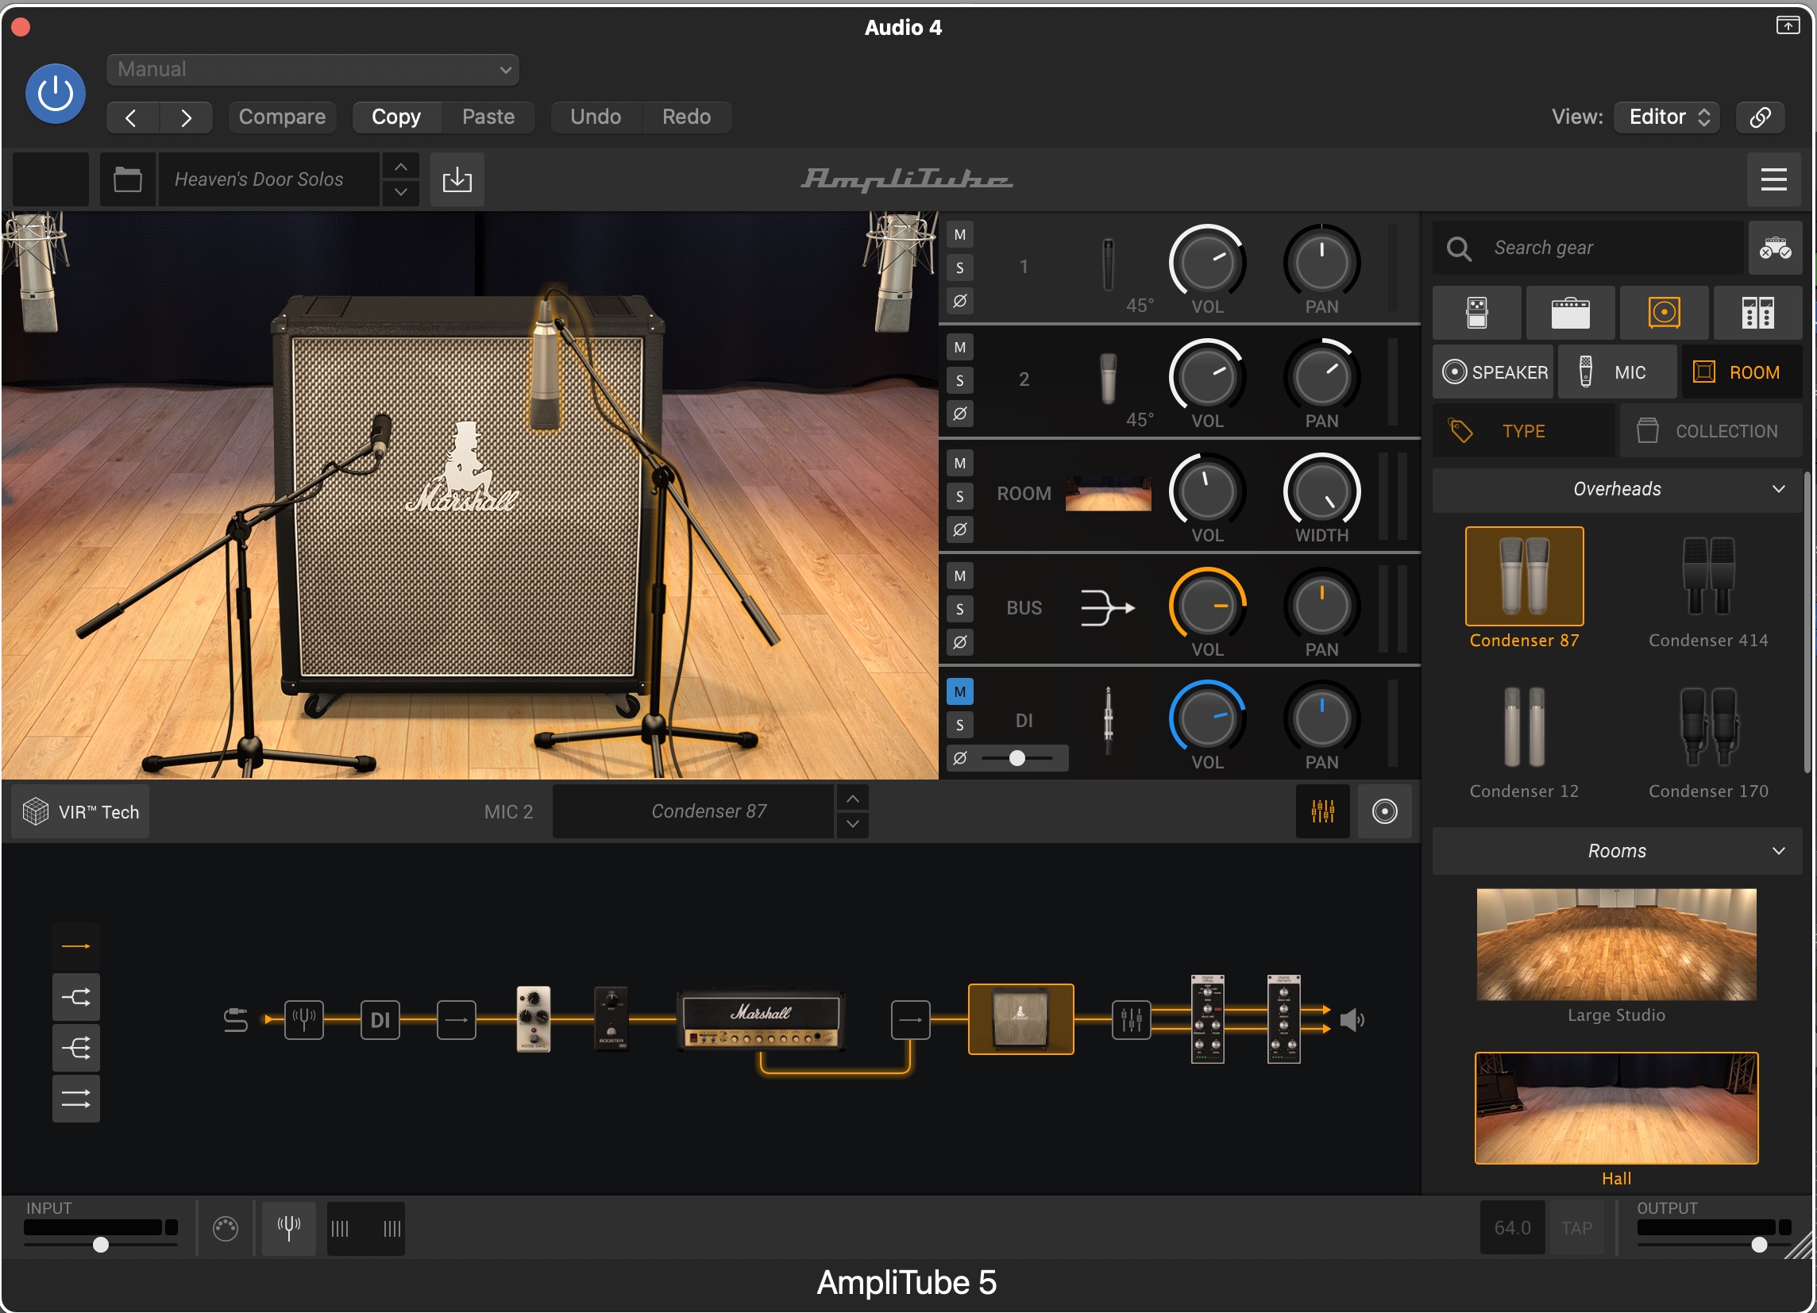This screenshot has width=1817, height=1313.
Task: Choose the three-way split routing layout
Action: tap(76, 1048)
